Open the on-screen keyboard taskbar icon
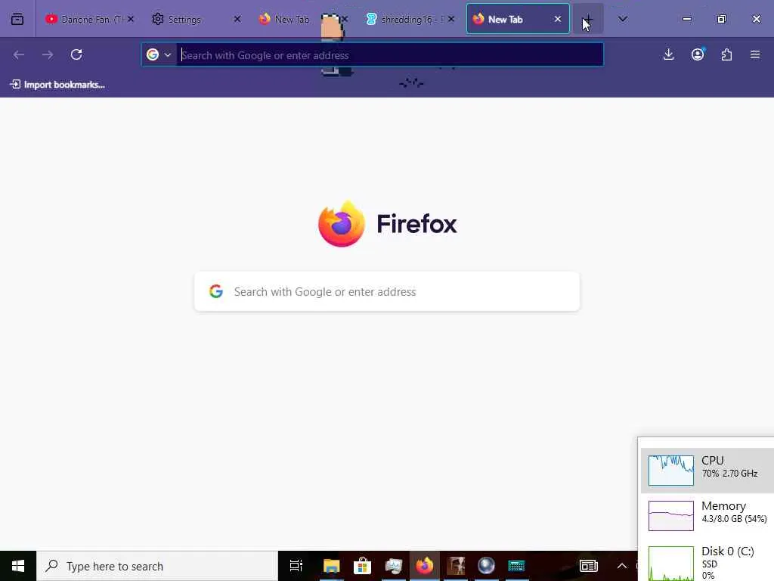 coord(517,566)
